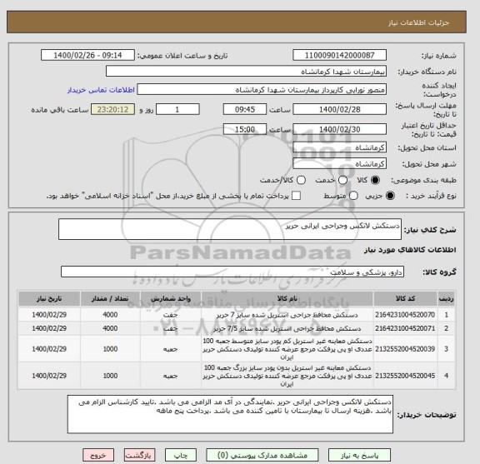The width and height of the screenshot is (480, 464).
Task: Choose the جزیی purchase process option
Action: (x=390, y=196)
